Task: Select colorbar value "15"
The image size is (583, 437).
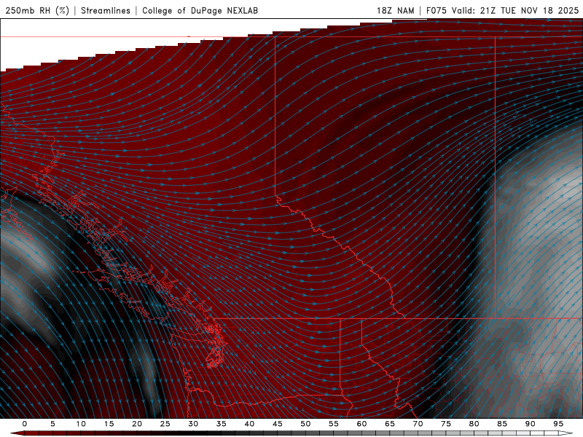Action: pos(109,424)
